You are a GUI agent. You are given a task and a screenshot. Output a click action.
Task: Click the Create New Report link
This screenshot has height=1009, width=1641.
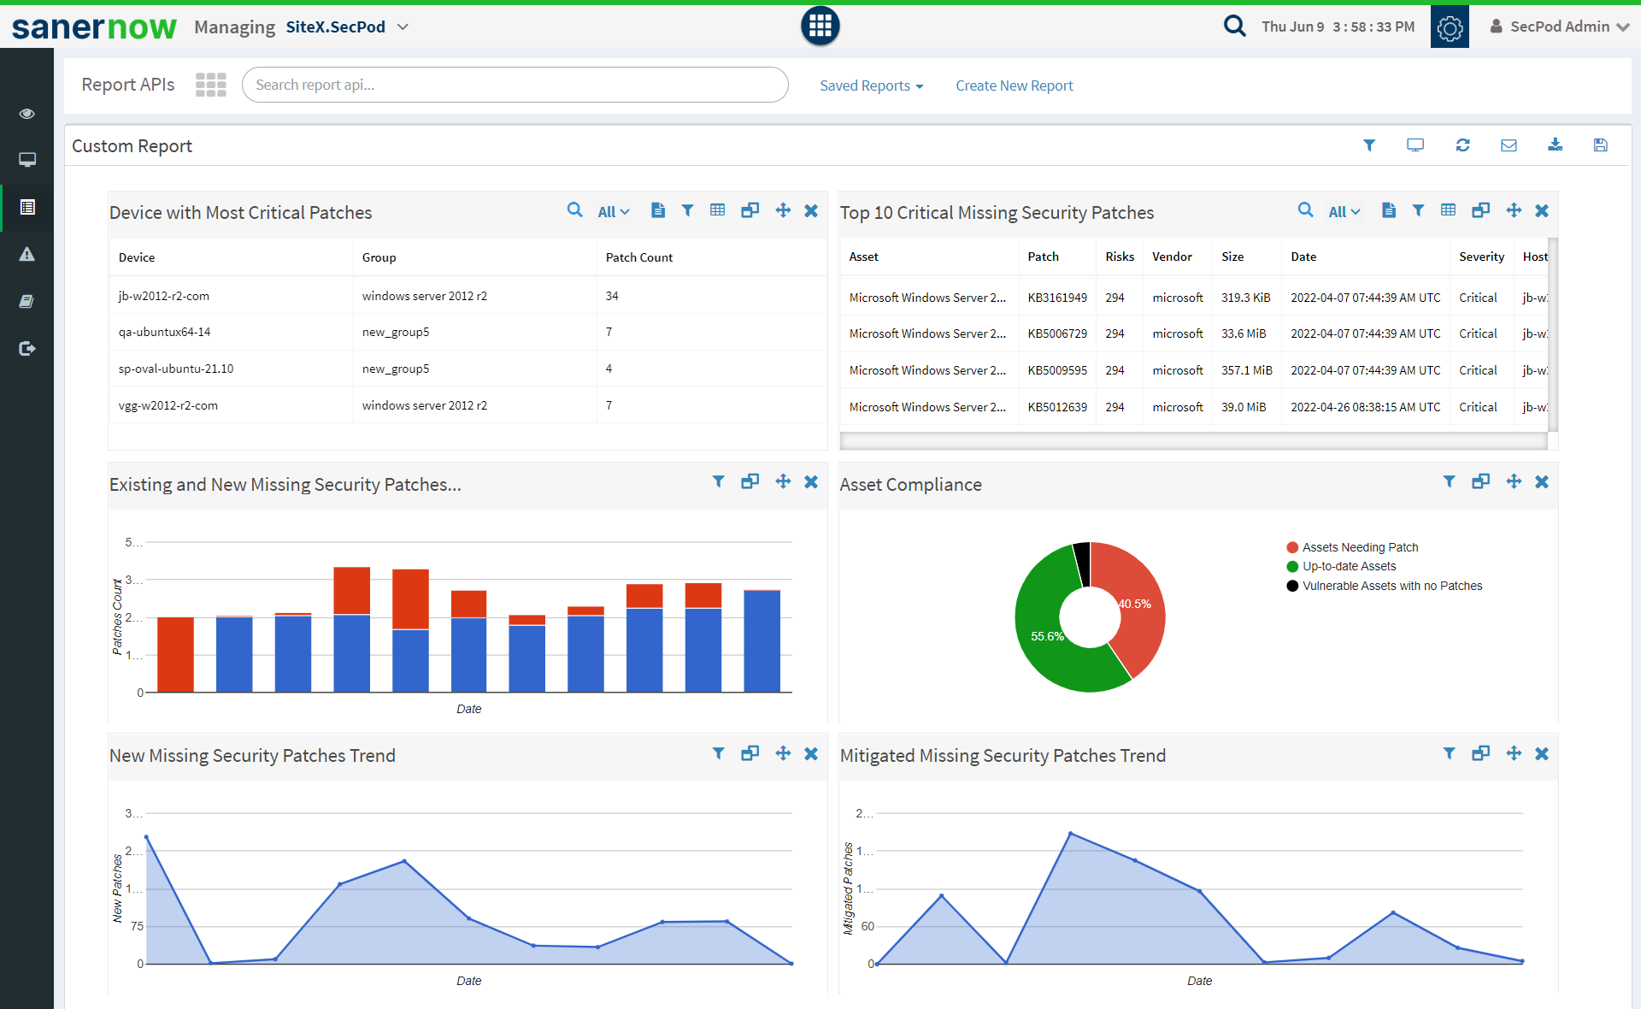click(1014, 86)
